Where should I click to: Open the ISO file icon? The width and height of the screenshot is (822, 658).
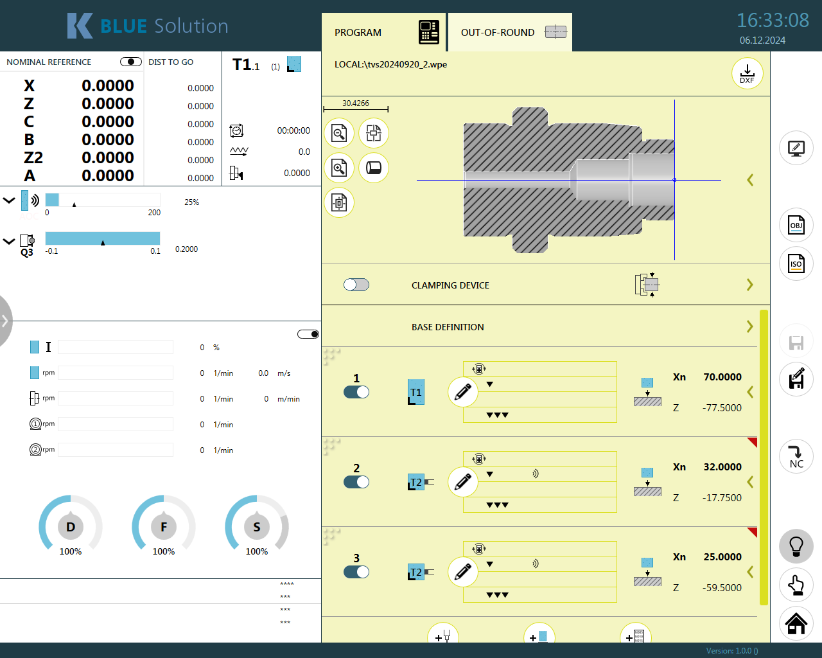(x=796, y=263)
